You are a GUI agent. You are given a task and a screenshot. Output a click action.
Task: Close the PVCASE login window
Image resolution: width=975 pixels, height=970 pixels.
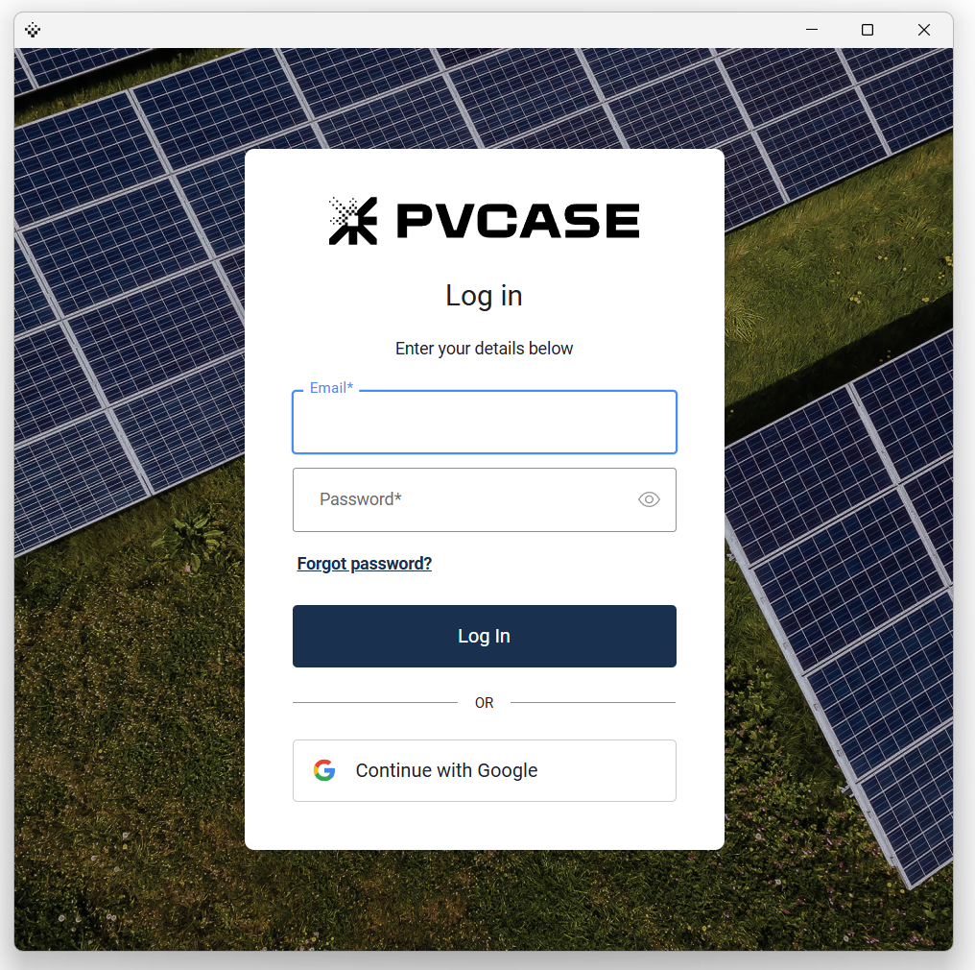(x=924, y=30)
